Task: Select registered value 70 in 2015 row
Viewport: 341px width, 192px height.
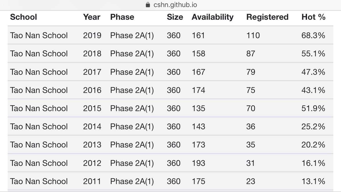Action: pyautogui.click(x=251, y=108)
